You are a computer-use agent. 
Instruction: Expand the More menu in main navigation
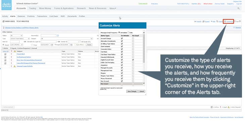coord(113,8)
